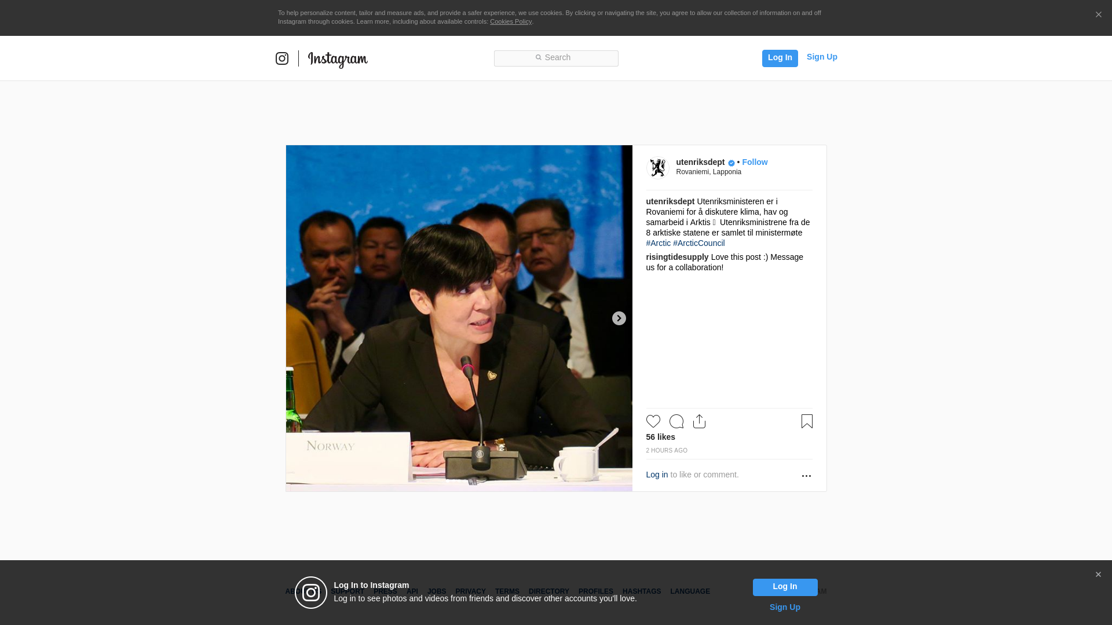This screenshot has width=1112, height=625.
Task: Open the DIRECTORY footer link
Action: tap(548, 591)
